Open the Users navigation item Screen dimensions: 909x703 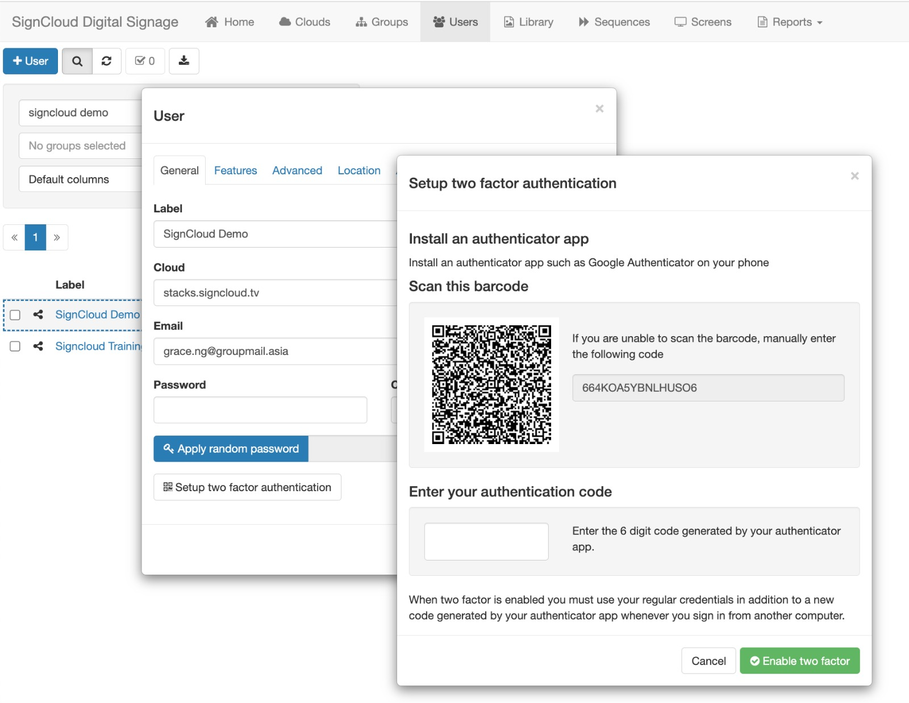[456, 22]
